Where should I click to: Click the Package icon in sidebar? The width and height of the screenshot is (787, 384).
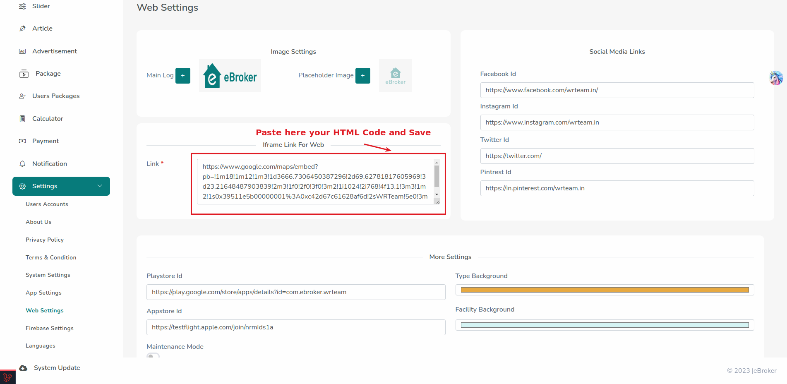point(24,74)
